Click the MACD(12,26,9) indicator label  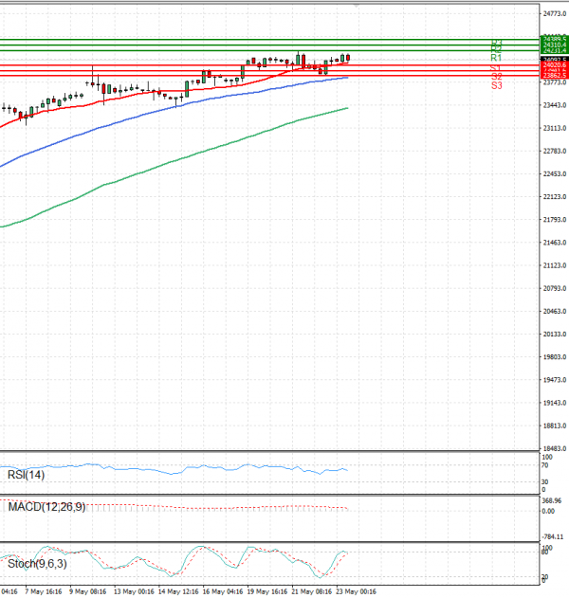[46, 507]
